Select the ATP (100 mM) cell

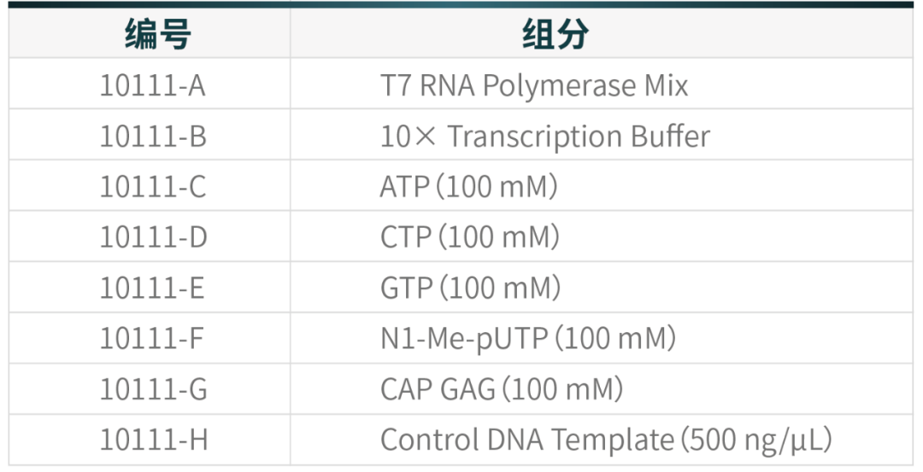(x=602, y=185)
